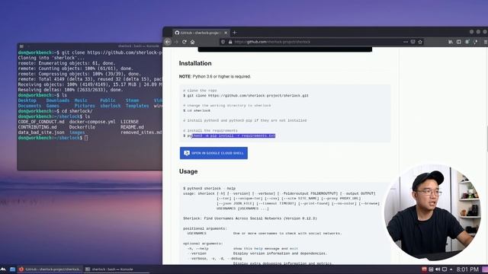The height and width of the screenshot is (274, 488).
Task: Click the Firefox forward arrow
Action: [176, 42]
